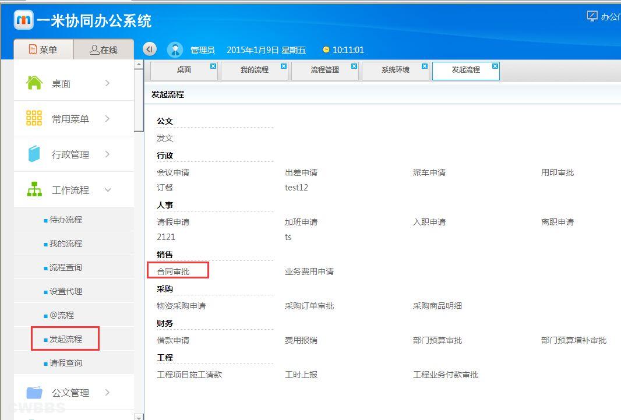Open @流程 in the sidebar
This screenshot has width=621, height=420.
coord(62,315)
